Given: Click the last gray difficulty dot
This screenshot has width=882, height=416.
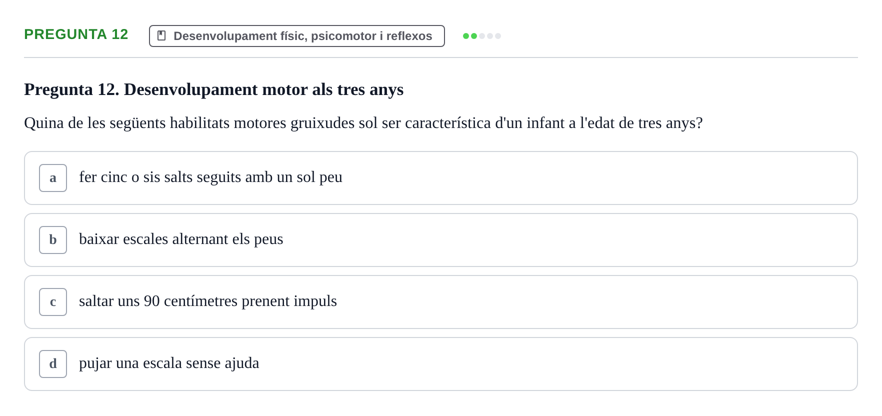Looking at the screenshot, I should click(x=498, y=36).
